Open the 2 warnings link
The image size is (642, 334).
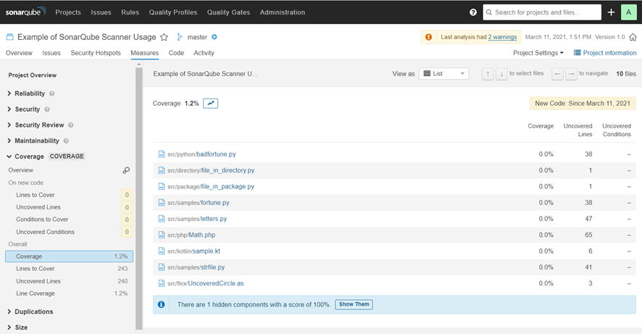click(502, 37)
